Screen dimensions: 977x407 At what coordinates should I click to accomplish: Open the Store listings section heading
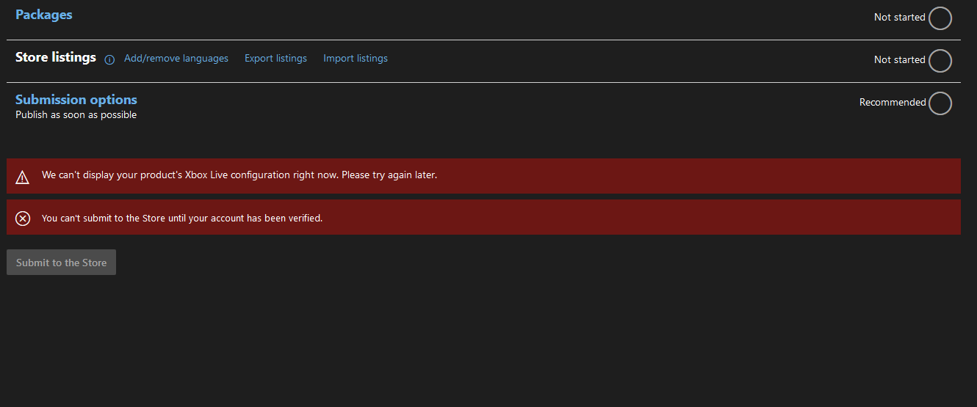[56, 57]
